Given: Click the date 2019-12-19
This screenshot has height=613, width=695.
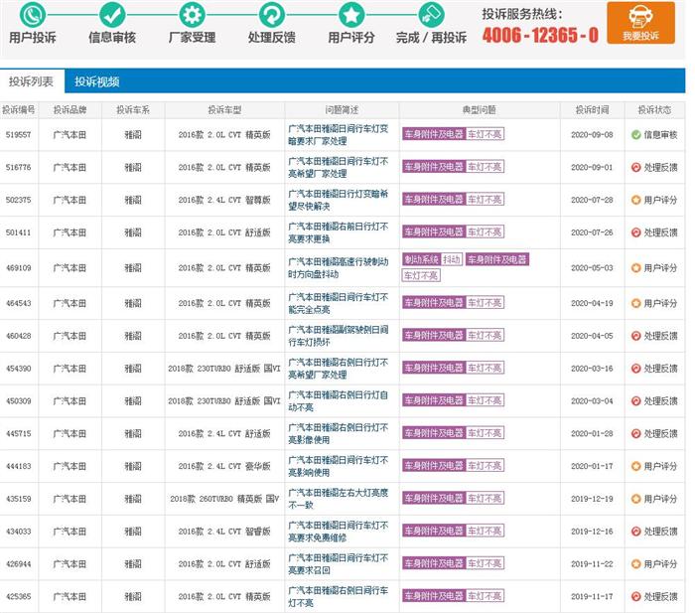Looking at the screenshot, I should (592, 499).
